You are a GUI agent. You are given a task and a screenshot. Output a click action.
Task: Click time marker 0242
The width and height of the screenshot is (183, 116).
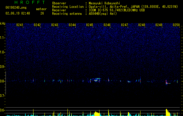point(37,25)
